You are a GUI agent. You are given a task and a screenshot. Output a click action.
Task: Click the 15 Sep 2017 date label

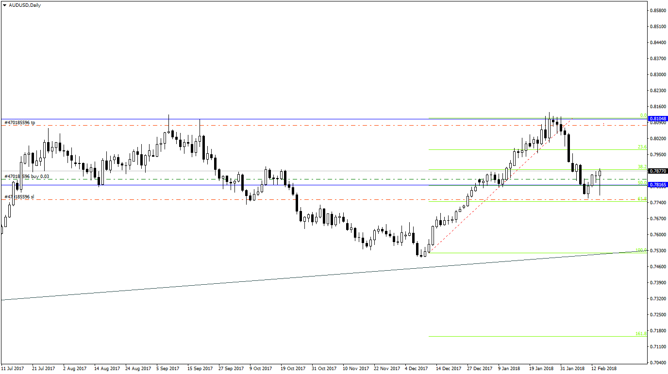click(200, 369)
